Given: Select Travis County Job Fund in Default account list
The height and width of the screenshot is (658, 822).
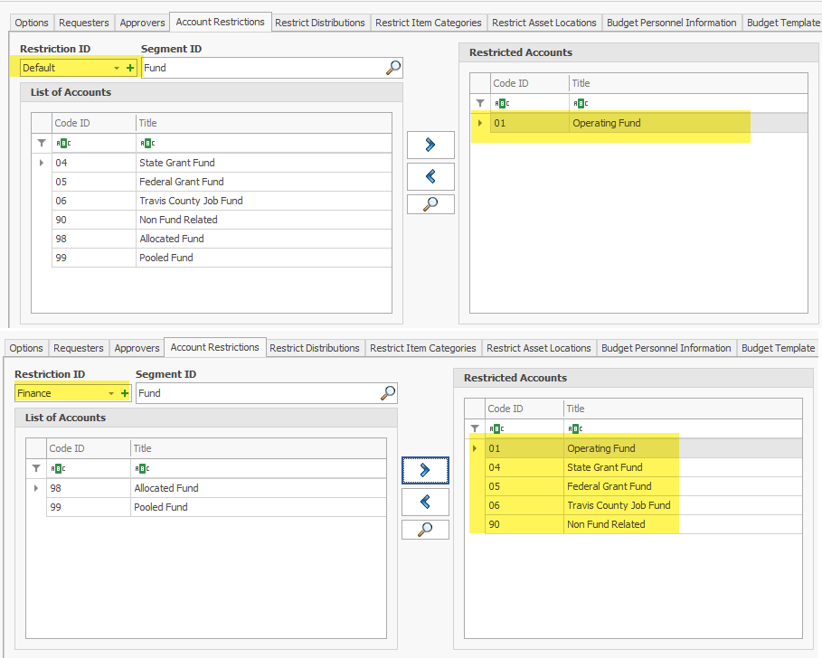Looking at the screenshot, I should [191, 201].
